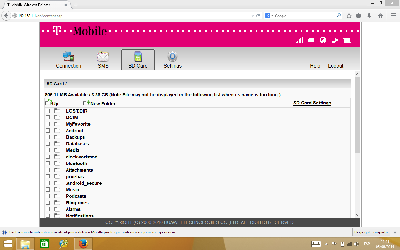Tick the Music folder checkbox
400x250 pixels.
pos(48,190)
